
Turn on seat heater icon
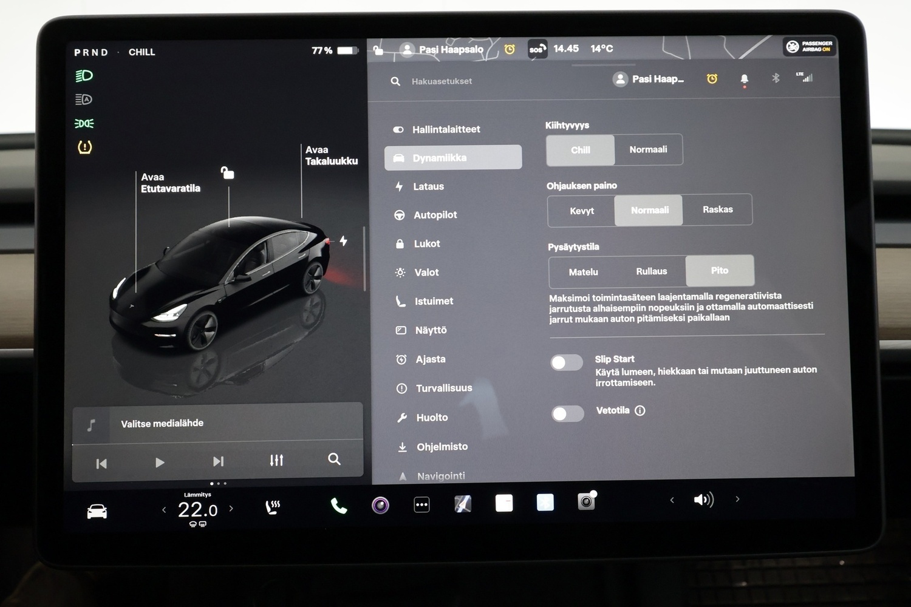click(273, 507)
